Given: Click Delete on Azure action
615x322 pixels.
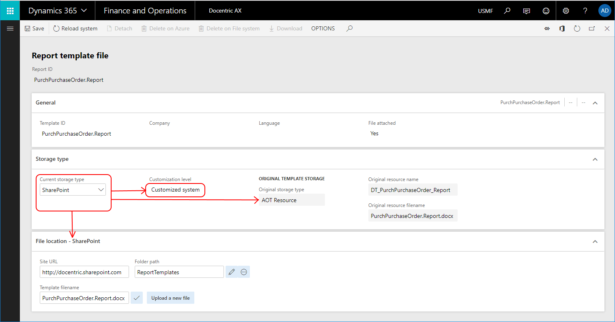Looking at the screenshot, I should 166,28.
